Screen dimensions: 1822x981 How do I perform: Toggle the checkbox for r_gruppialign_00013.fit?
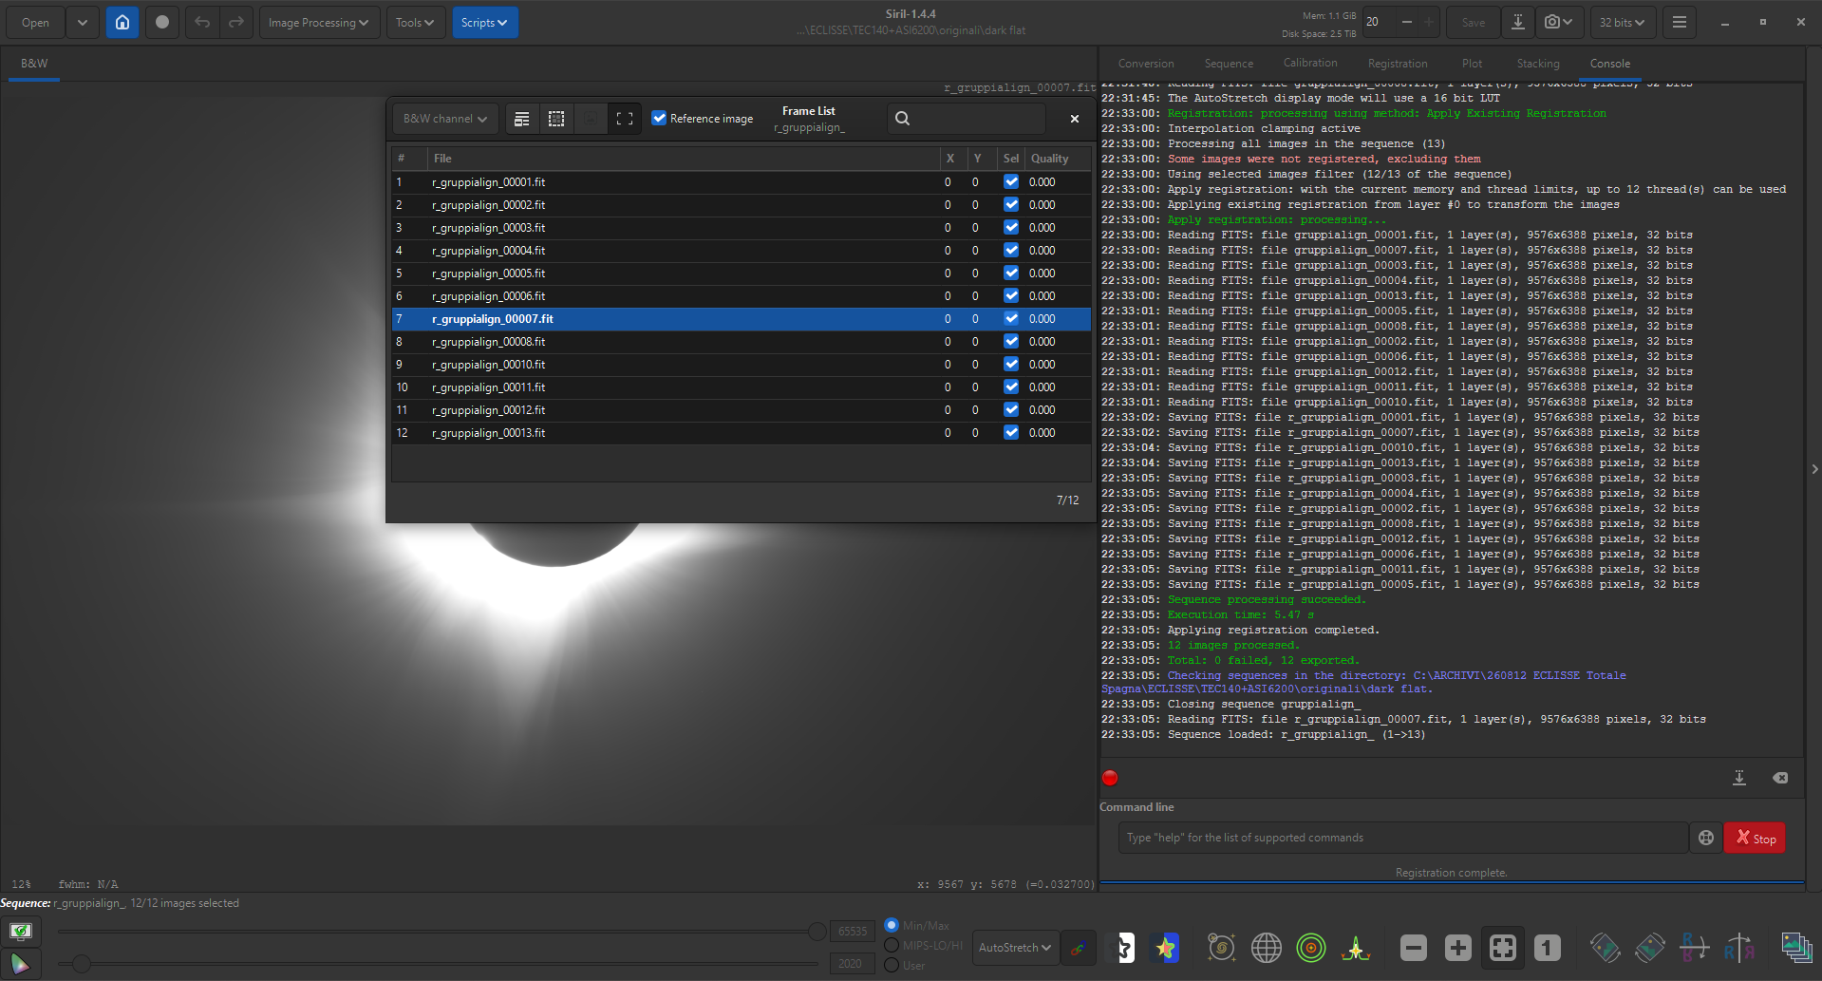[1011, 433]
